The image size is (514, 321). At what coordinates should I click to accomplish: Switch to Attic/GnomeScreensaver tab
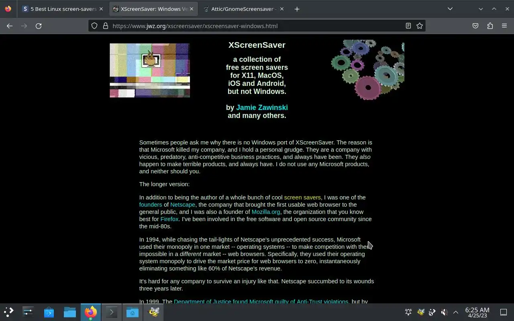244,9
